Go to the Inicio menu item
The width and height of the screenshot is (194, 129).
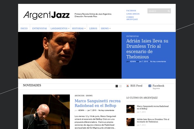coord(24,28)
